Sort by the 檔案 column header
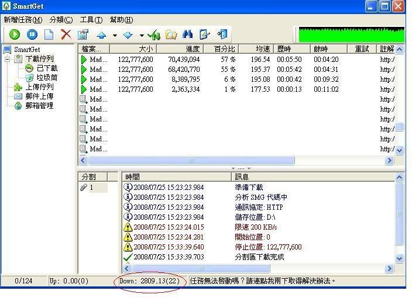This screenshot has width=412, height=298. point(94,49)
